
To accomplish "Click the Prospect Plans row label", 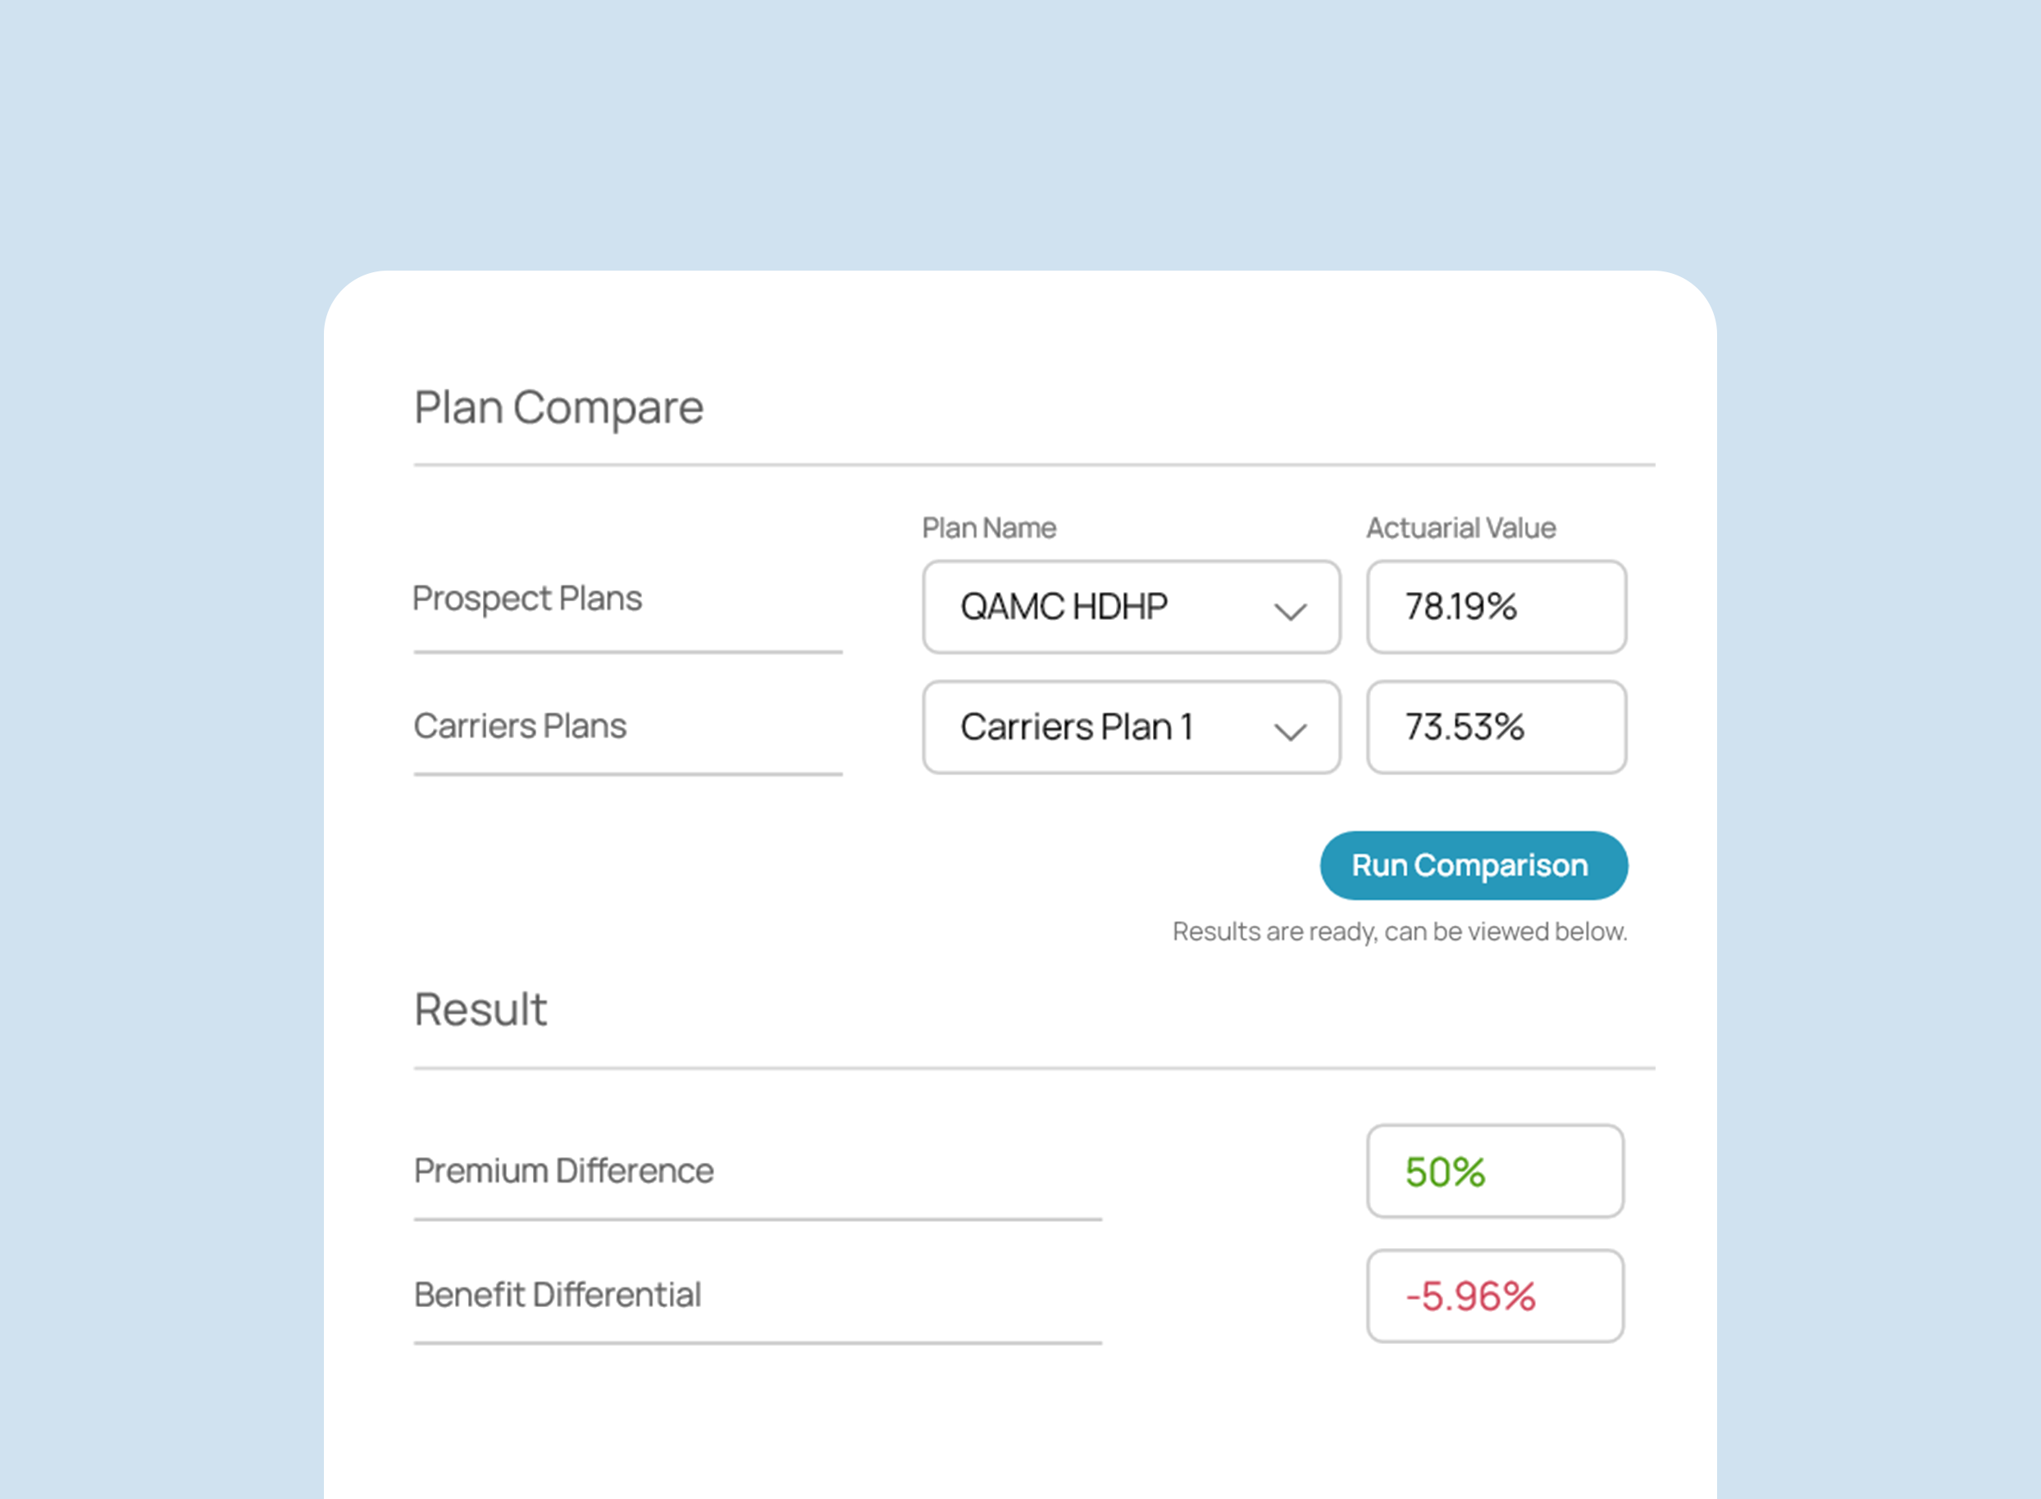I will 527,599.
